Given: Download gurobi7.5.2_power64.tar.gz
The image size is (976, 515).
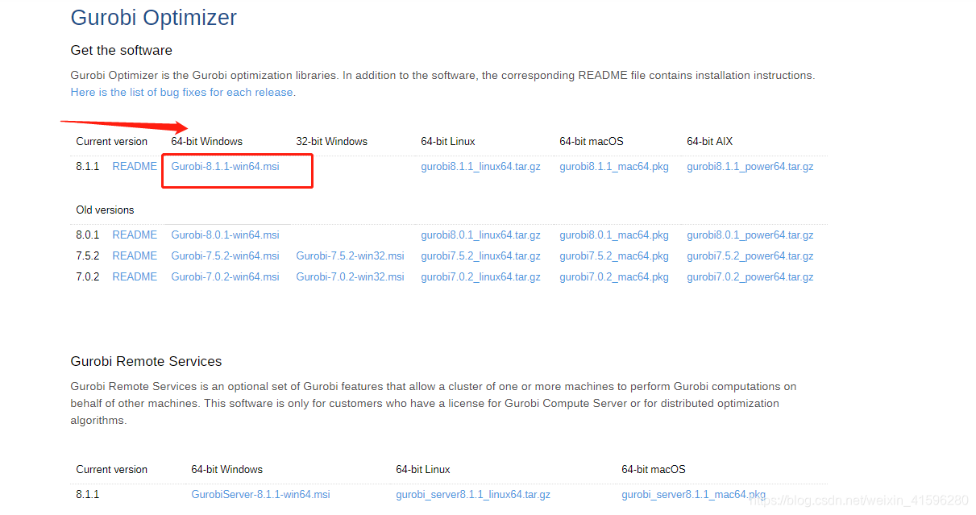Looking at the screenshot, I should (x=750, y=256).
